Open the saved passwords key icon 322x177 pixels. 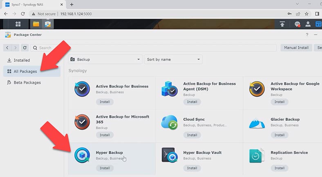coord(290,14)
